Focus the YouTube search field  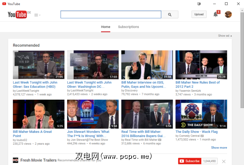click(x=111, y=15)
